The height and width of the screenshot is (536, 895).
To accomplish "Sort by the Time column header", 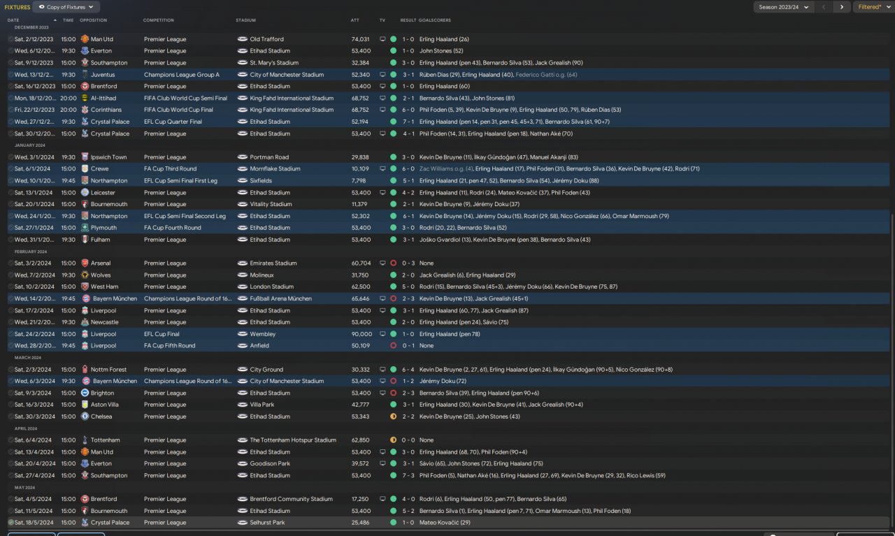I will click(68, 20).
